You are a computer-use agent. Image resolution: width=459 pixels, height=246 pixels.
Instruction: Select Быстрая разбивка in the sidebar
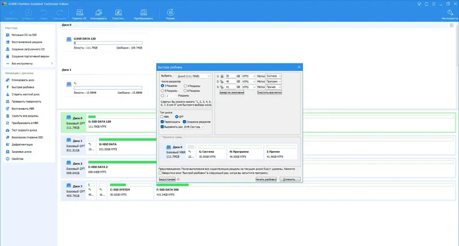23,88
